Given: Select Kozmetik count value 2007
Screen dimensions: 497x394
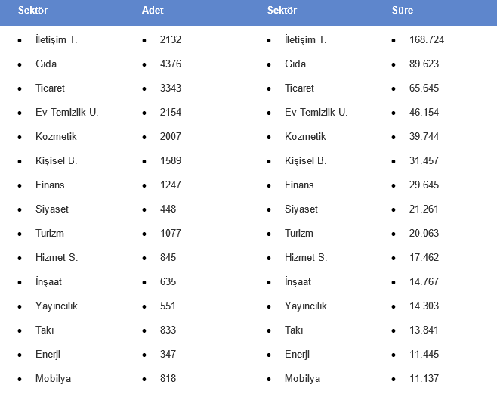Looking at the screenshot, I should pos(171,136).
